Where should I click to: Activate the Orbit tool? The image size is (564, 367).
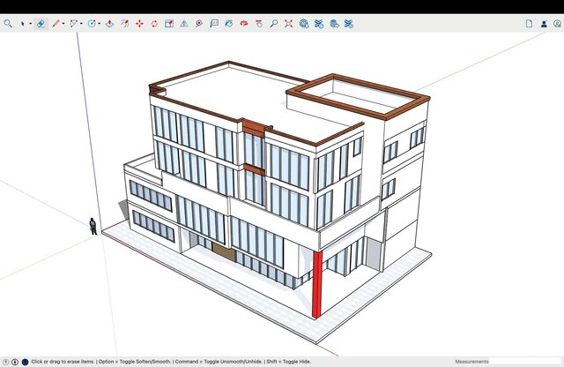[x=244, y=24]
